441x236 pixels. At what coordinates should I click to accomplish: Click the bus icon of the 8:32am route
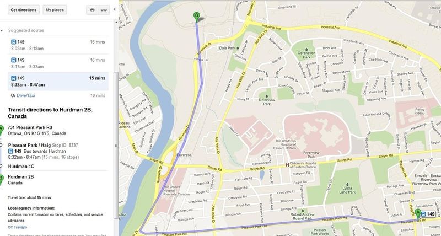click(13, 78)
